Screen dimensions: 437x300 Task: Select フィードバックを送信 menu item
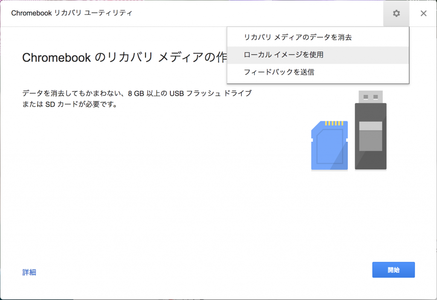pos(318,72)
